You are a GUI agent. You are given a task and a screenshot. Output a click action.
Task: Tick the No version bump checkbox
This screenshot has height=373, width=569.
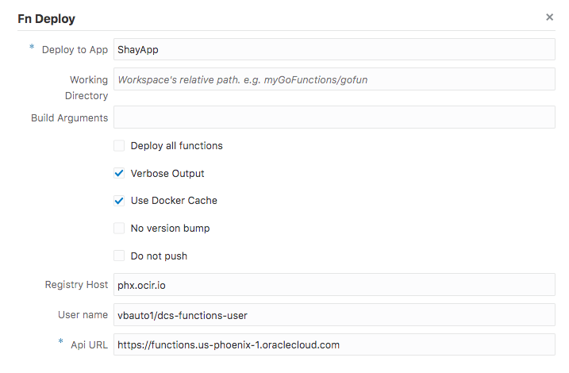119,229
